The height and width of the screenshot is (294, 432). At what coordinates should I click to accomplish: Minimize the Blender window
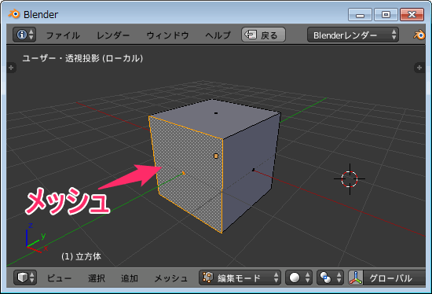coord(360,15)
